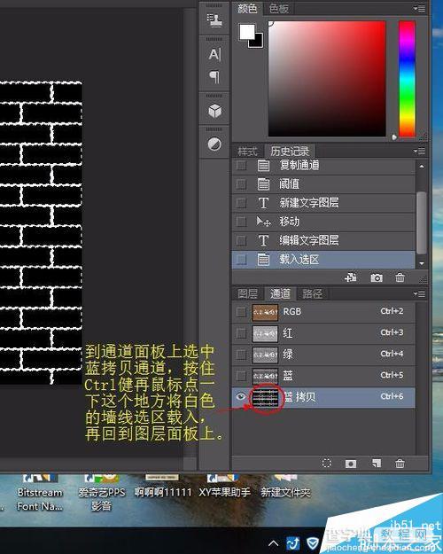Open the Adjustments panel circle icon
Screen dimensions: 443x554
pyautogui.click(x=214, y=144)
